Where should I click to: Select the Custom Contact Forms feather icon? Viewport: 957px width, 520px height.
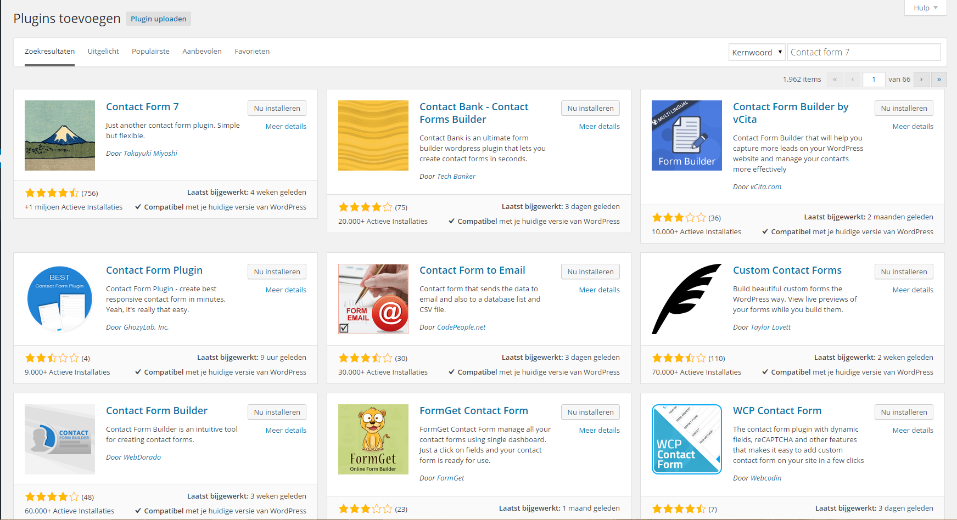click(x=686, y=298)
